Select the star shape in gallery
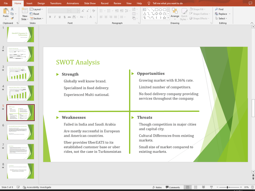Screen dimensions: 255x191 point(164,18)
